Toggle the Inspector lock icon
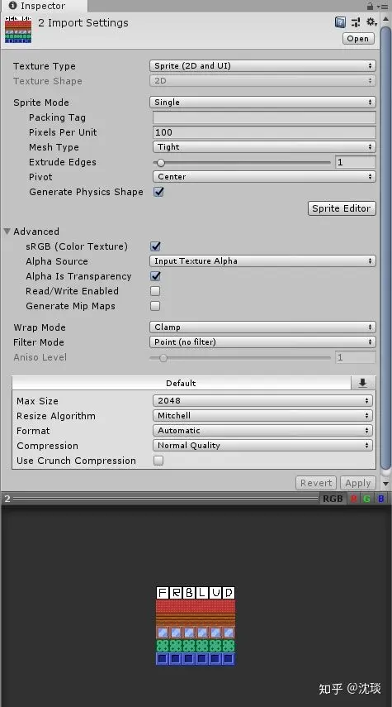 pos(370,6)
